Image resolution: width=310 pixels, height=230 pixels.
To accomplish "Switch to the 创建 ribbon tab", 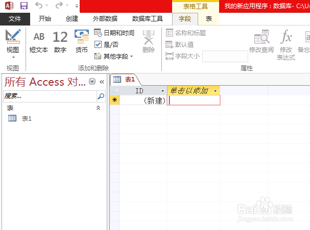I will click(x=72, y=19).
